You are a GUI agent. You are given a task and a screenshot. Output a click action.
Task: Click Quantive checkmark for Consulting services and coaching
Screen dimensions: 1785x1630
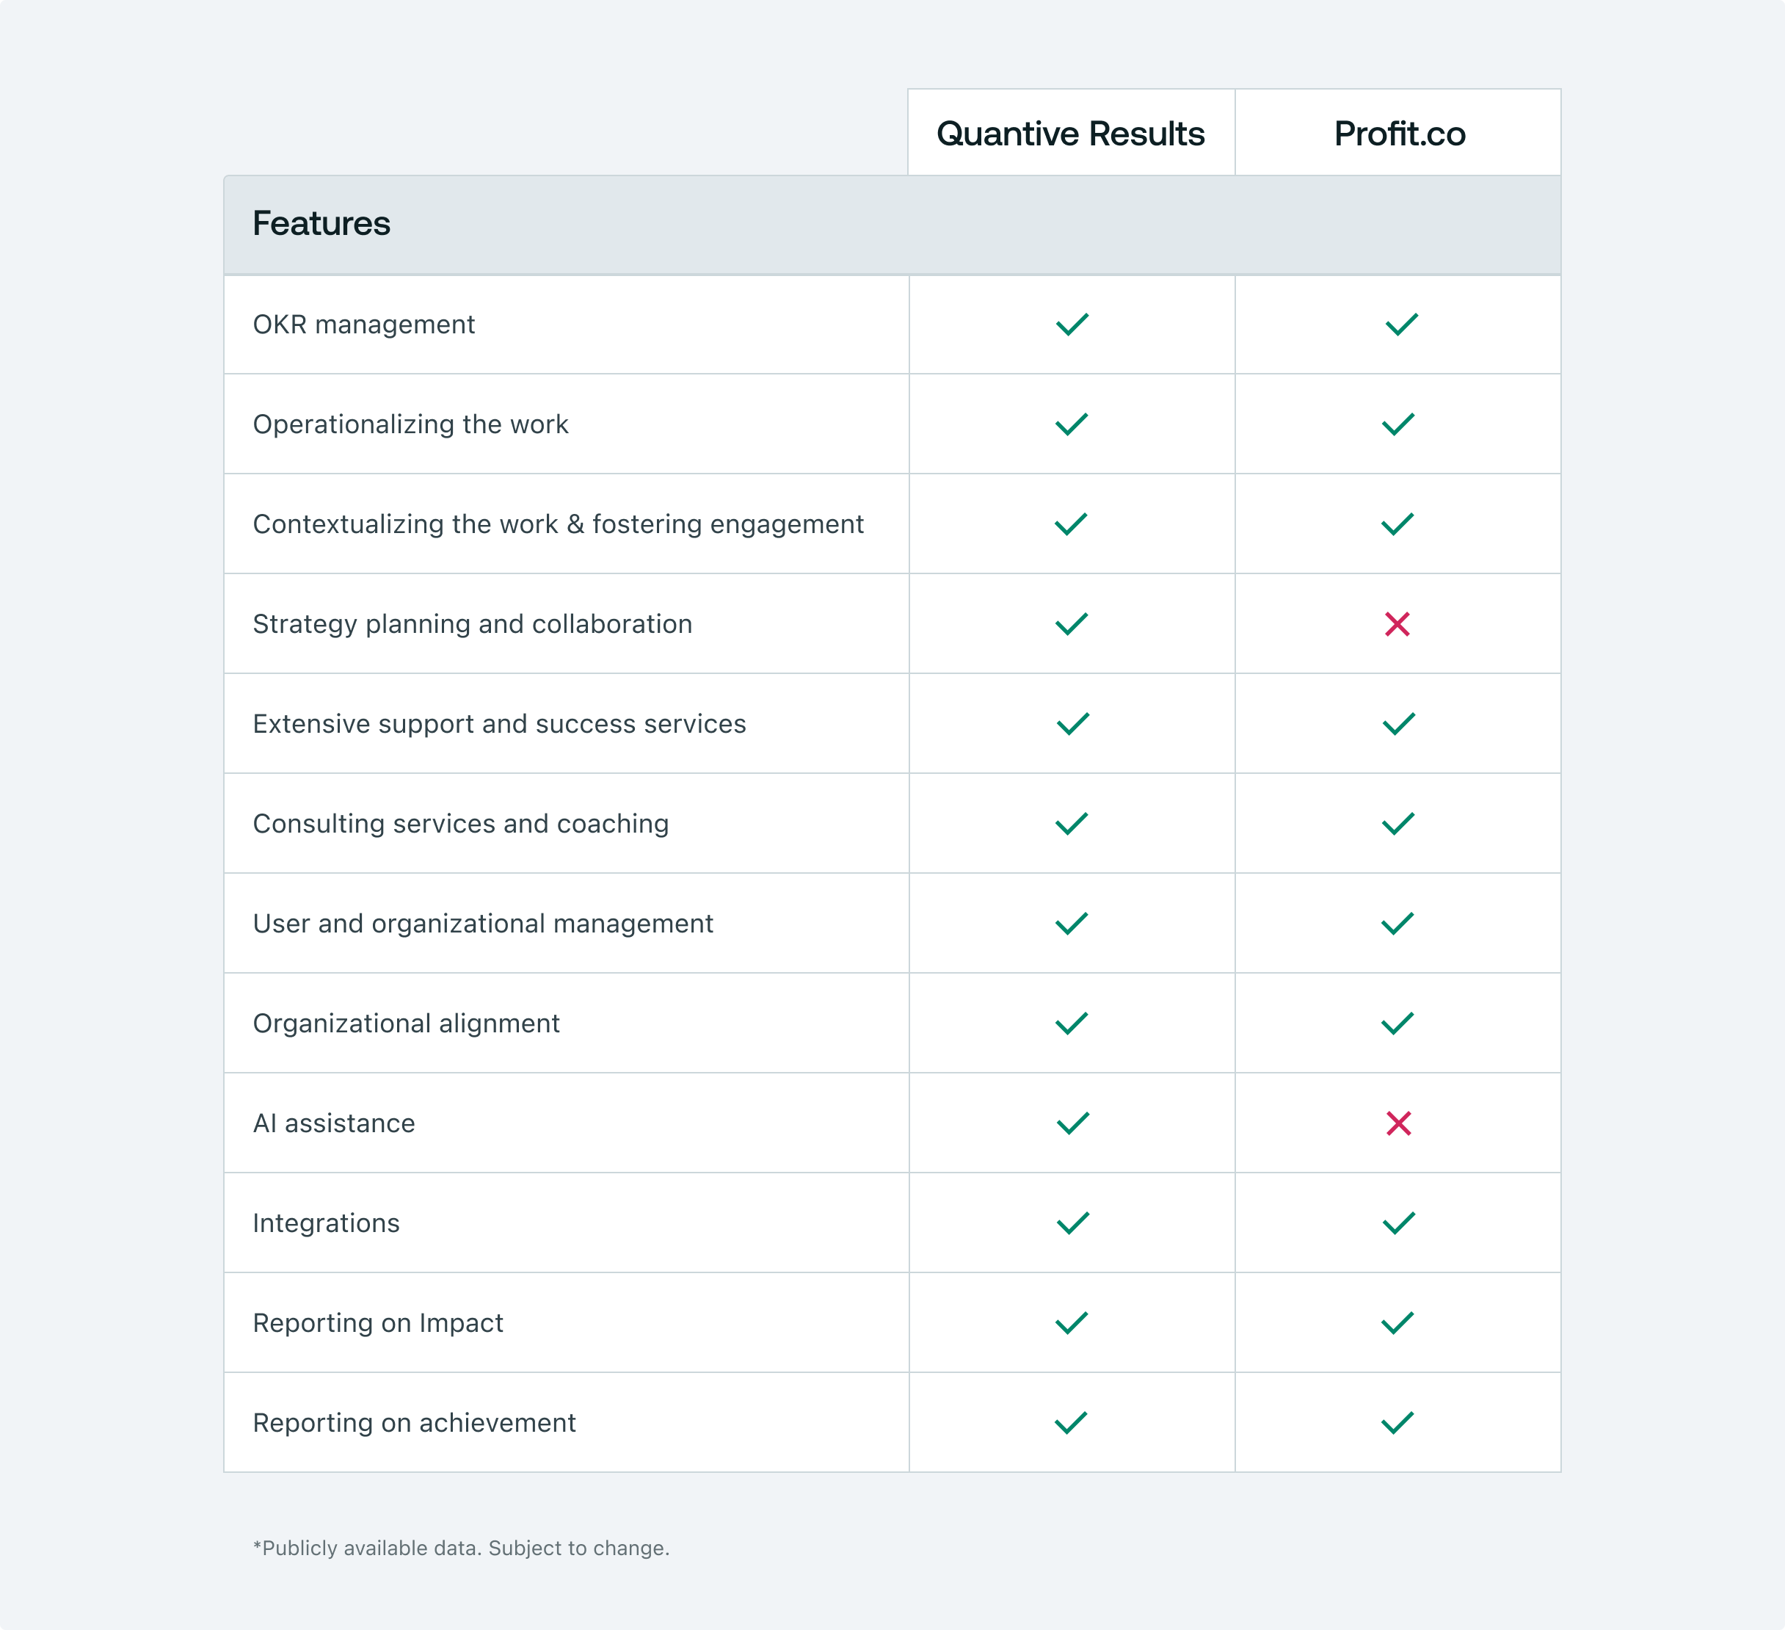coord(1072,824)
